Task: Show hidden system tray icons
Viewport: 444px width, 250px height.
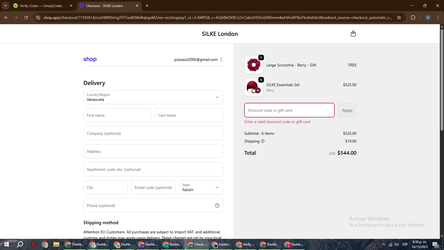Action: (x=383, y=244)
